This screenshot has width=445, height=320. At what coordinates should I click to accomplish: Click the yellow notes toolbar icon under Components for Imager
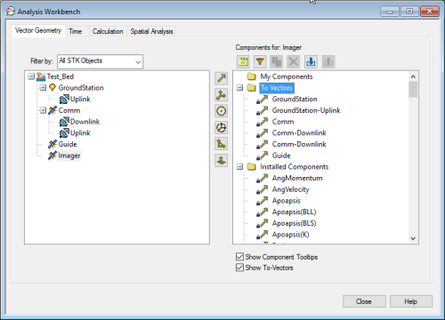click(243, 61)
